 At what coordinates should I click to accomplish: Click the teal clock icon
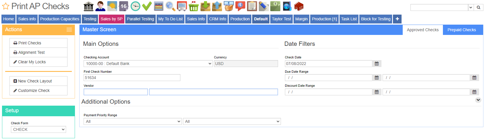[x=135, y=6]
